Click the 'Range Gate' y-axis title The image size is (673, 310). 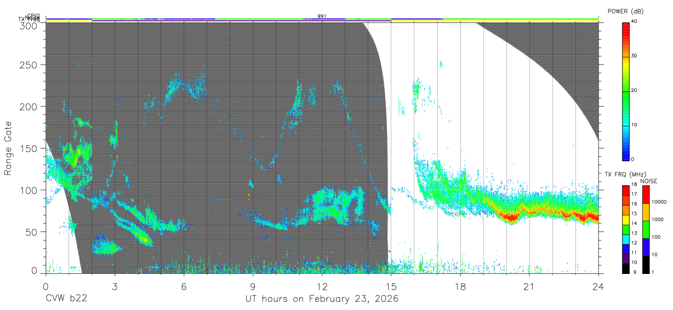pos(8,148)
